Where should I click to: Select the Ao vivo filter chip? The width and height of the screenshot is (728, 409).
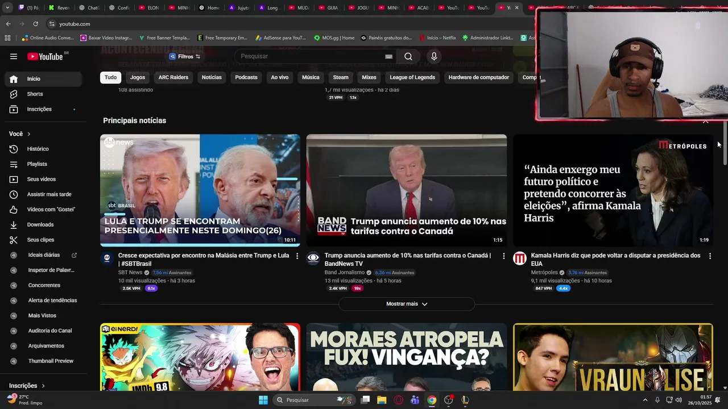coord(280,77)
